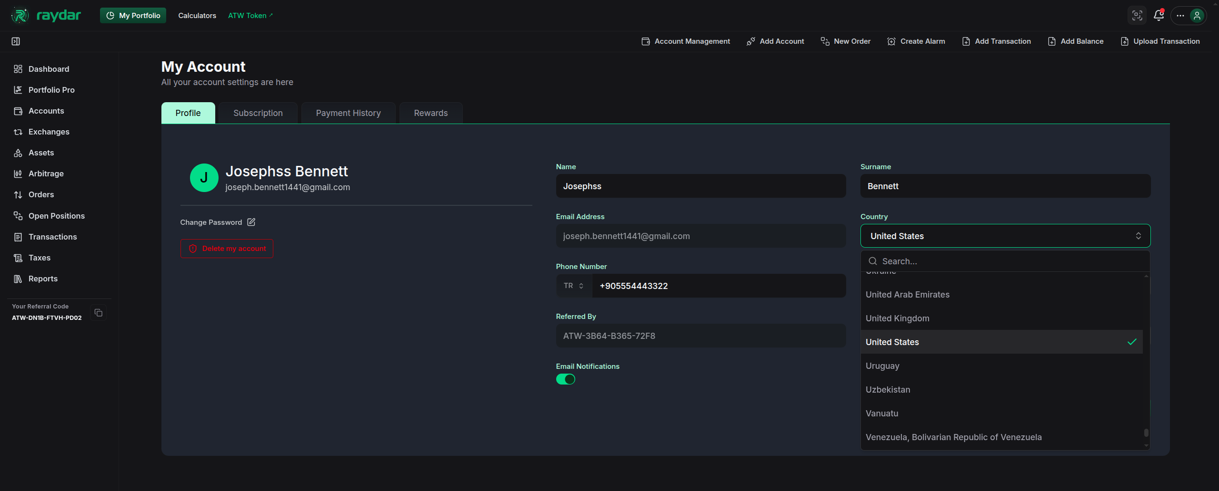Click the New Order icon
The width and height of the screenshot is (1219, 491).
coord(825,41)
